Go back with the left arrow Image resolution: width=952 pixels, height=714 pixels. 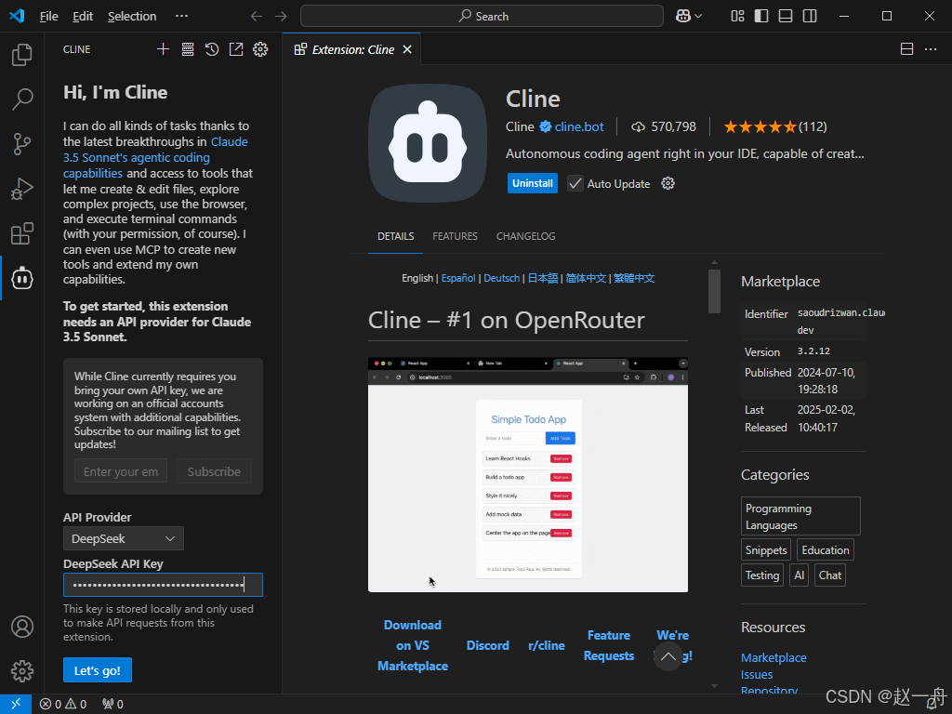click(x=257, y=17)
